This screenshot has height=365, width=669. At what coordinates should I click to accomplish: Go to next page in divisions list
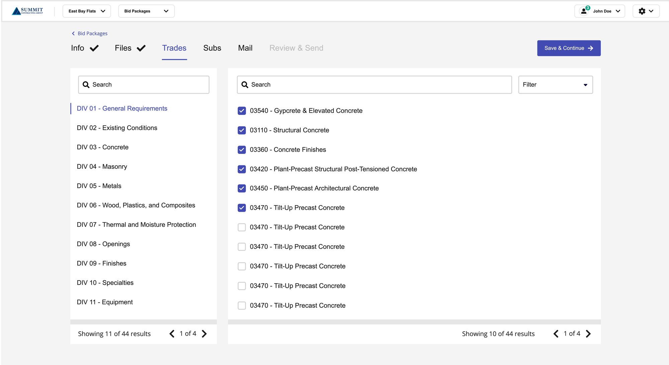(x=204, y=334)
